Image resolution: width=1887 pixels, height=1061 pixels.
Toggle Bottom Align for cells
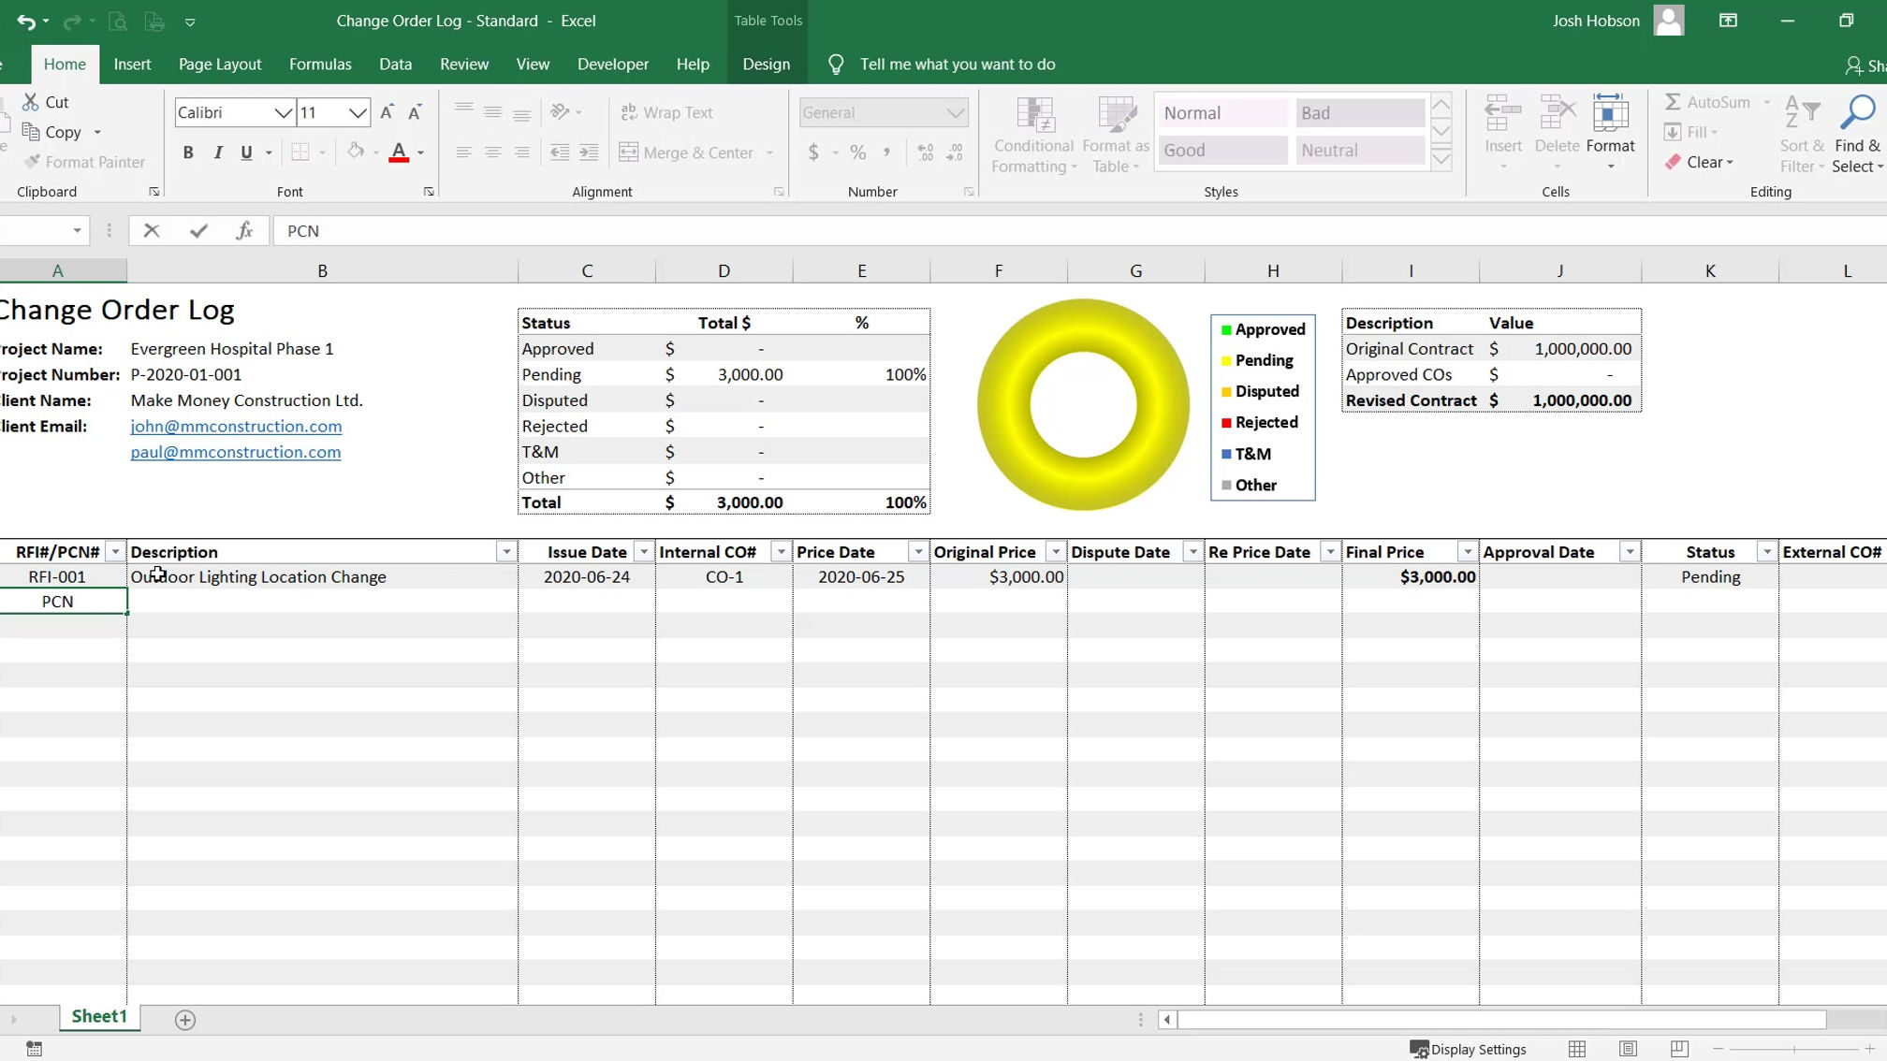tap(522, 114)
